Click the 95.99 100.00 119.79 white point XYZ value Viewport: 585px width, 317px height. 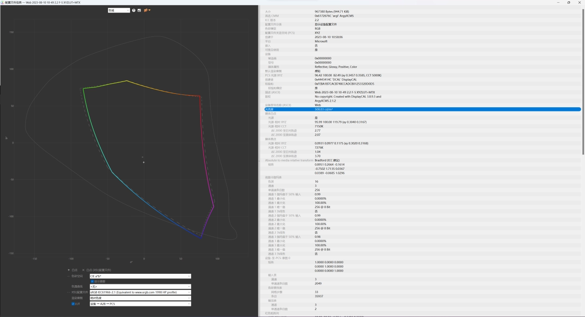(x=340, y=122)
